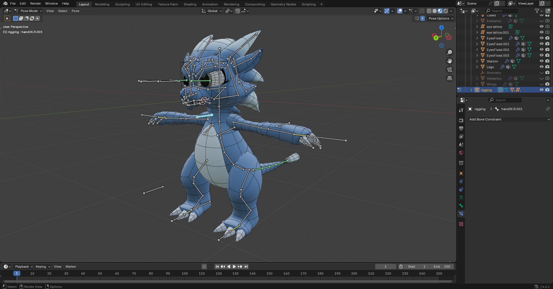Toggle auto keying record button

pos(204,267)
